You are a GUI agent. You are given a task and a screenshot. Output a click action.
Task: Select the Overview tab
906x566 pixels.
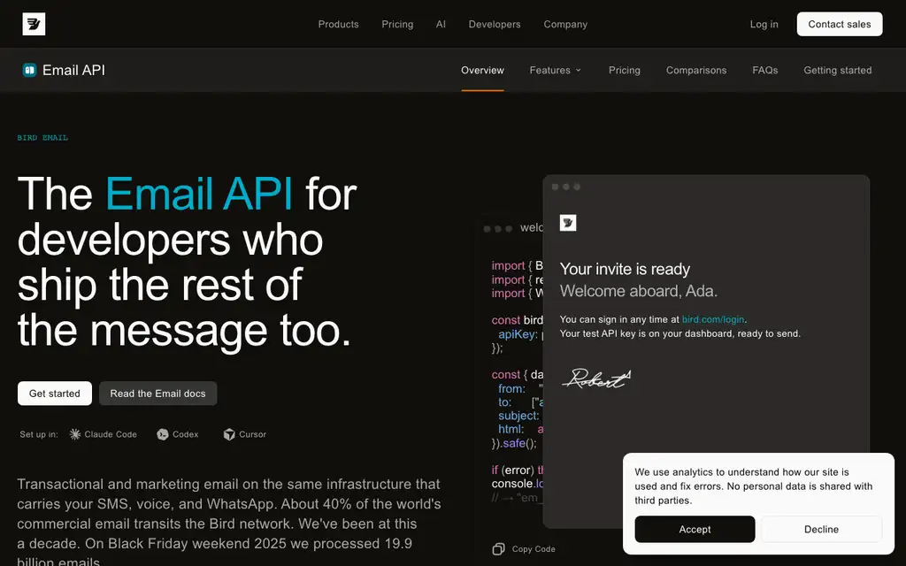pos(482,70)
